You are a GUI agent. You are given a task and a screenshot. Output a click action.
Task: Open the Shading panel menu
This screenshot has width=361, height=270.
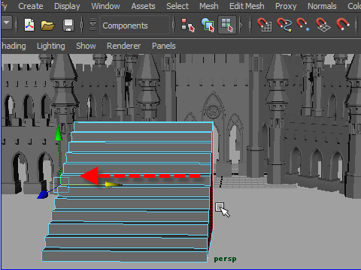pos(14,46)
